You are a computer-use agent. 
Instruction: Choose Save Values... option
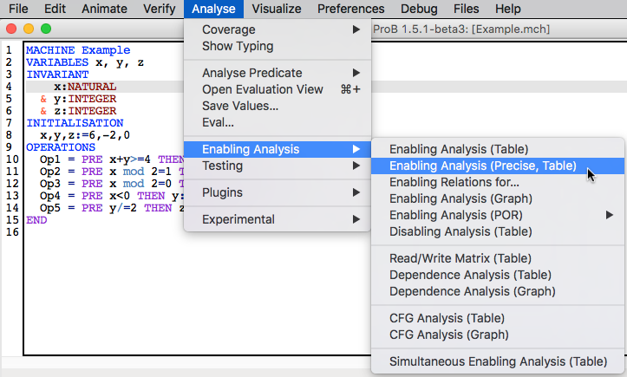point(240,106)
